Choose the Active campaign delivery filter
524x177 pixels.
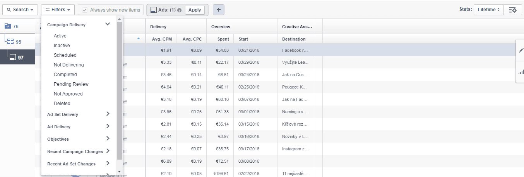pyautogui.click(x=60, y=36)
